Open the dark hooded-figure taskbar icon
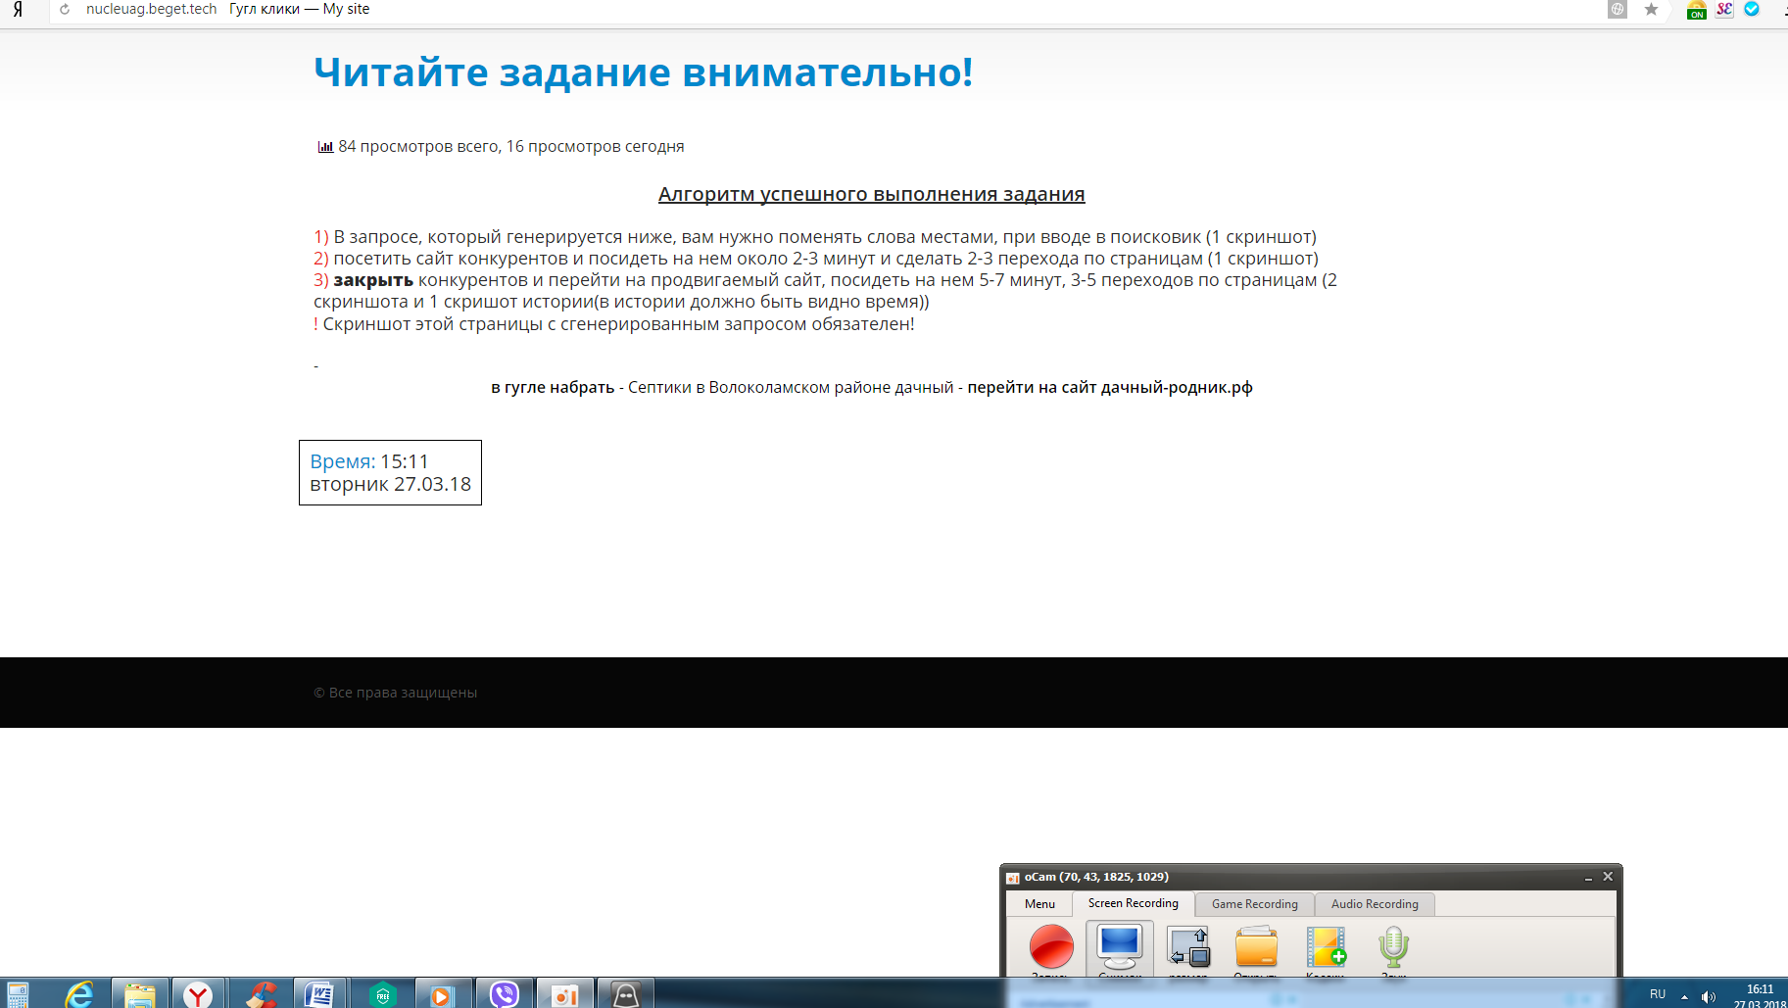Viewport: 1788px width, 1008px height. pyautogui.click(x=625, y=994)
